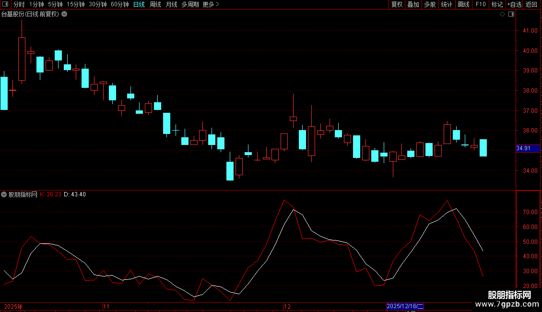Click the 叠加 overlay button

pyautogui.click(x=413, y=4)
